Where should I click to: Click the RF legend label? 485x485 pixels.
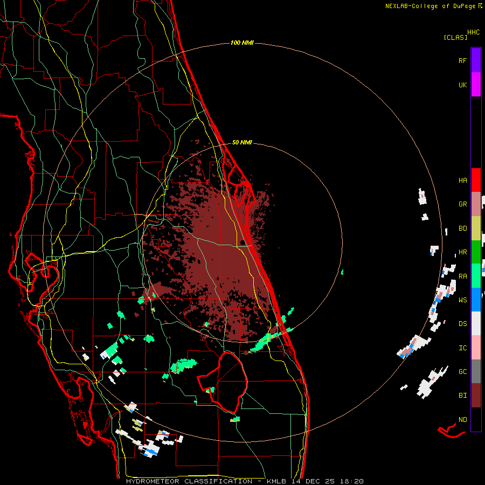(462, 60)
